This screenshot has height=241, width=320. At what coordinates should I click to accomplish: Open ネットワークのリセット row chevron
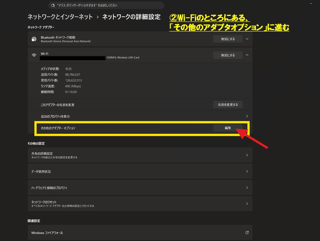tap(247, 204)
